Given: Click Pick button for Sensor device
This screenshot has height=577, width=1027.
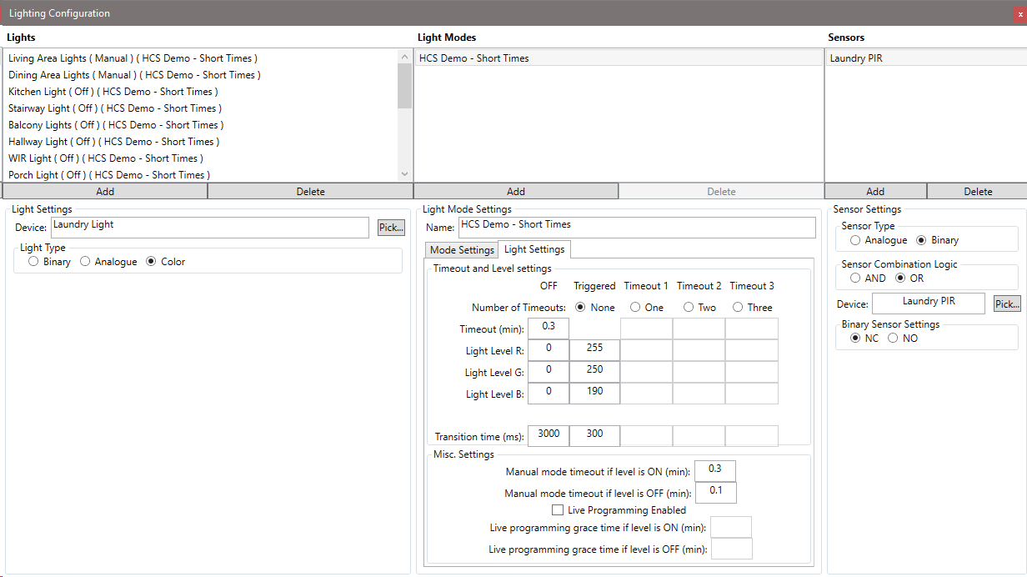Looking at the screenshot, I should (1007, 304).
